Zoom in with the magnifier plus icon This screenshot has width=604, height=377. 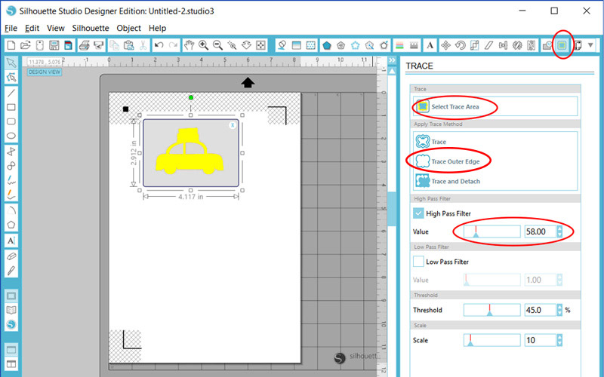point(203,45)
